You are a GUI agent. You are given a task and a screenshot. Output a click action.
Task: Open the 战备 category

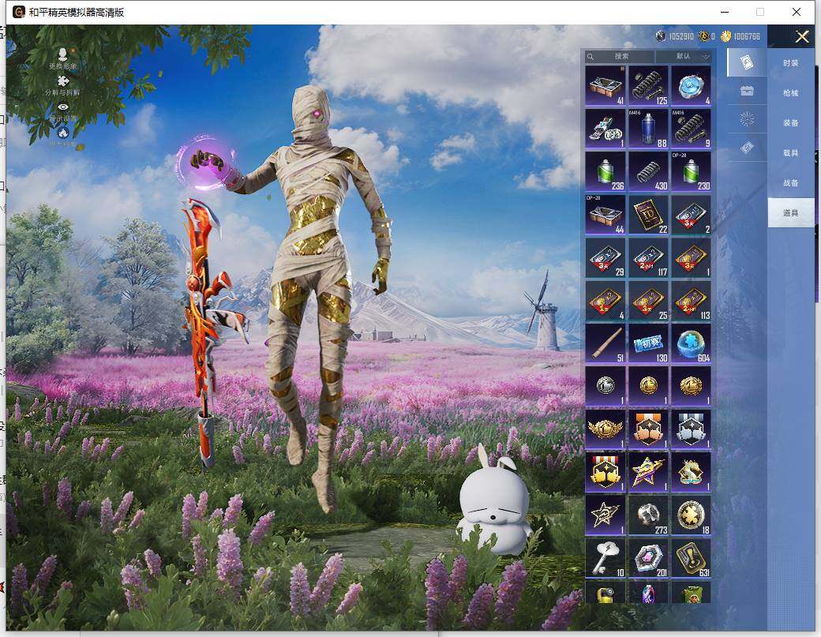[790, 183]
